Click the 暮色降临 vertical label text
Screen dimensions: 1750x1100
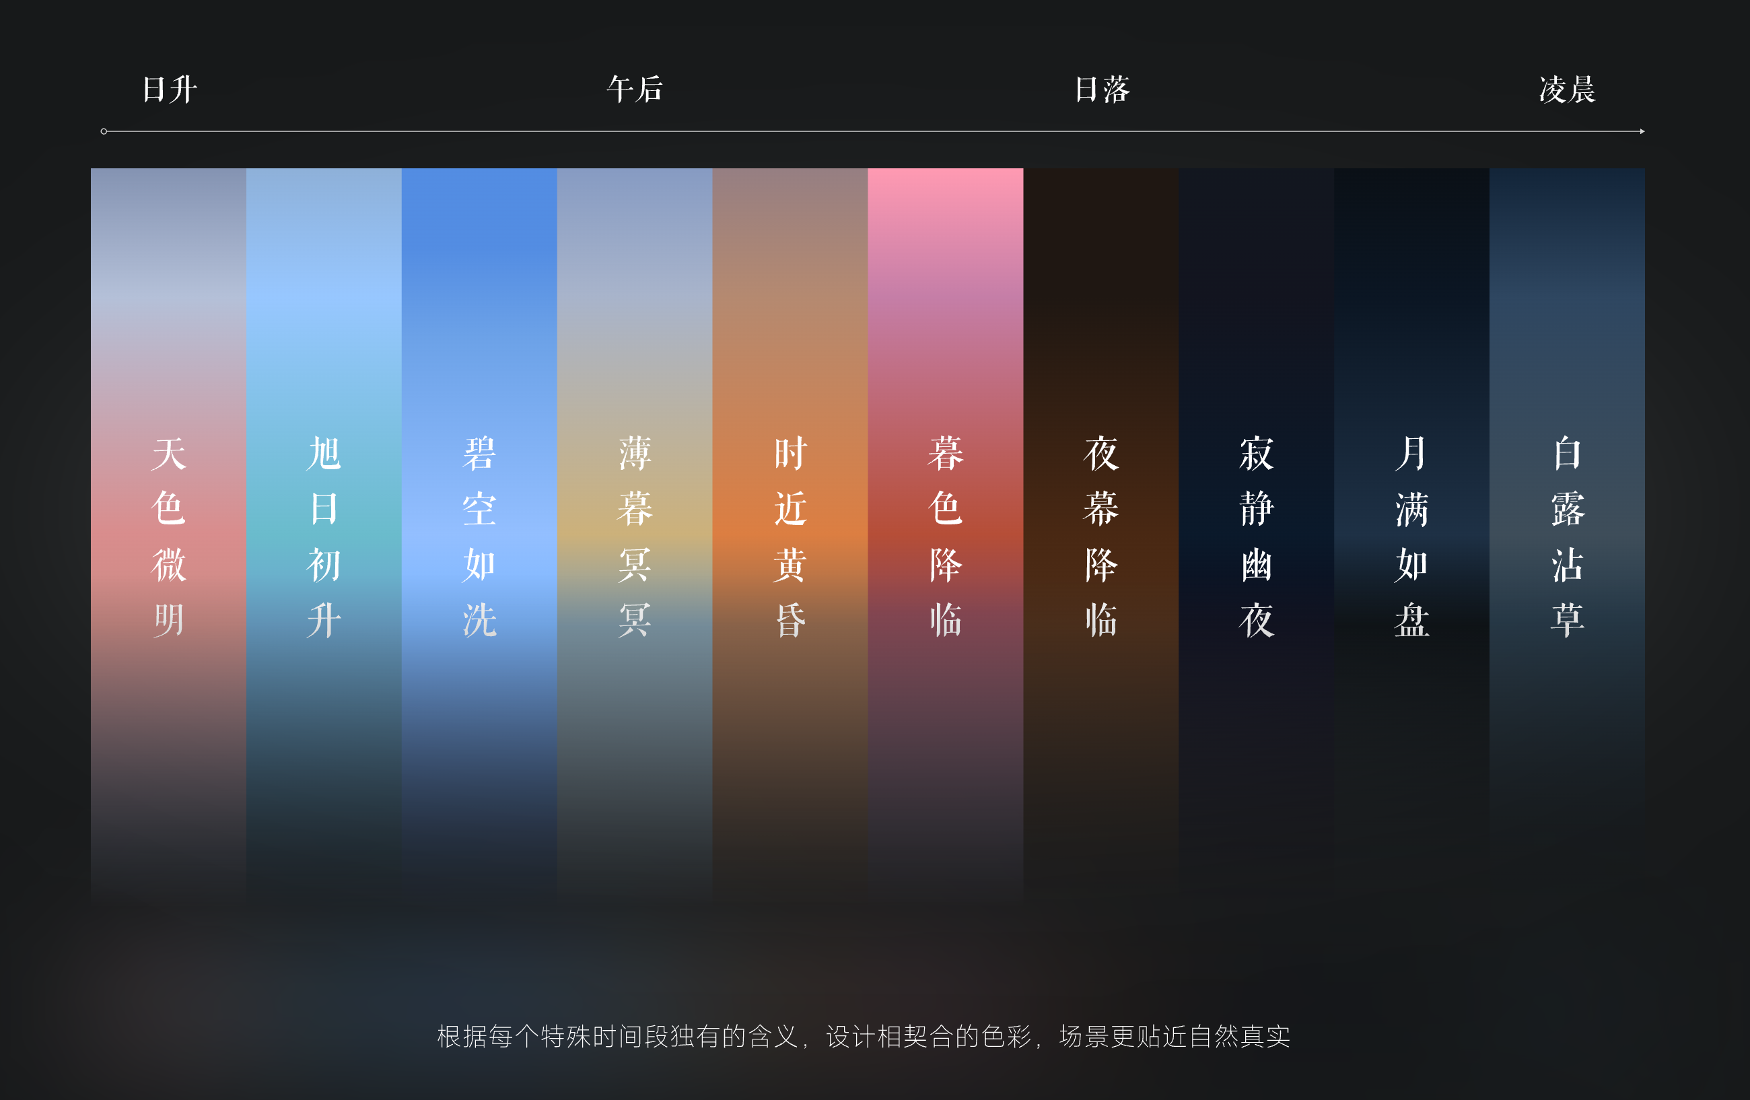tap(946, 536)
